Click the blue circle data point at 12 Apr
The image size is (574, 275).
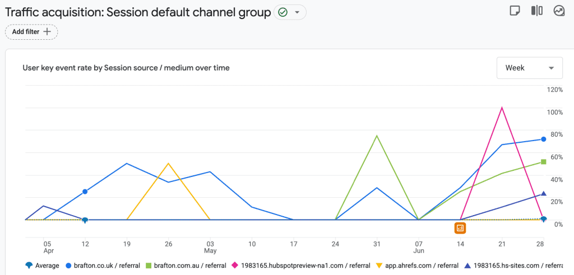tap(85, 192)
